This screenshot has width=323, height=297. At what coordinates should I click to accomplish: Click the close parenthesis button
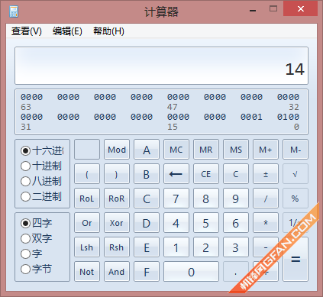pyautogui.click(x=117, y=174)
